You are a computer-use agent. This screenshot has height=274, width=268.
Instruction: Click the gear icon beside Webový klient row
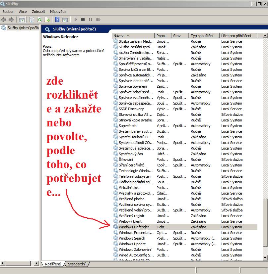[x=116, y=221]
